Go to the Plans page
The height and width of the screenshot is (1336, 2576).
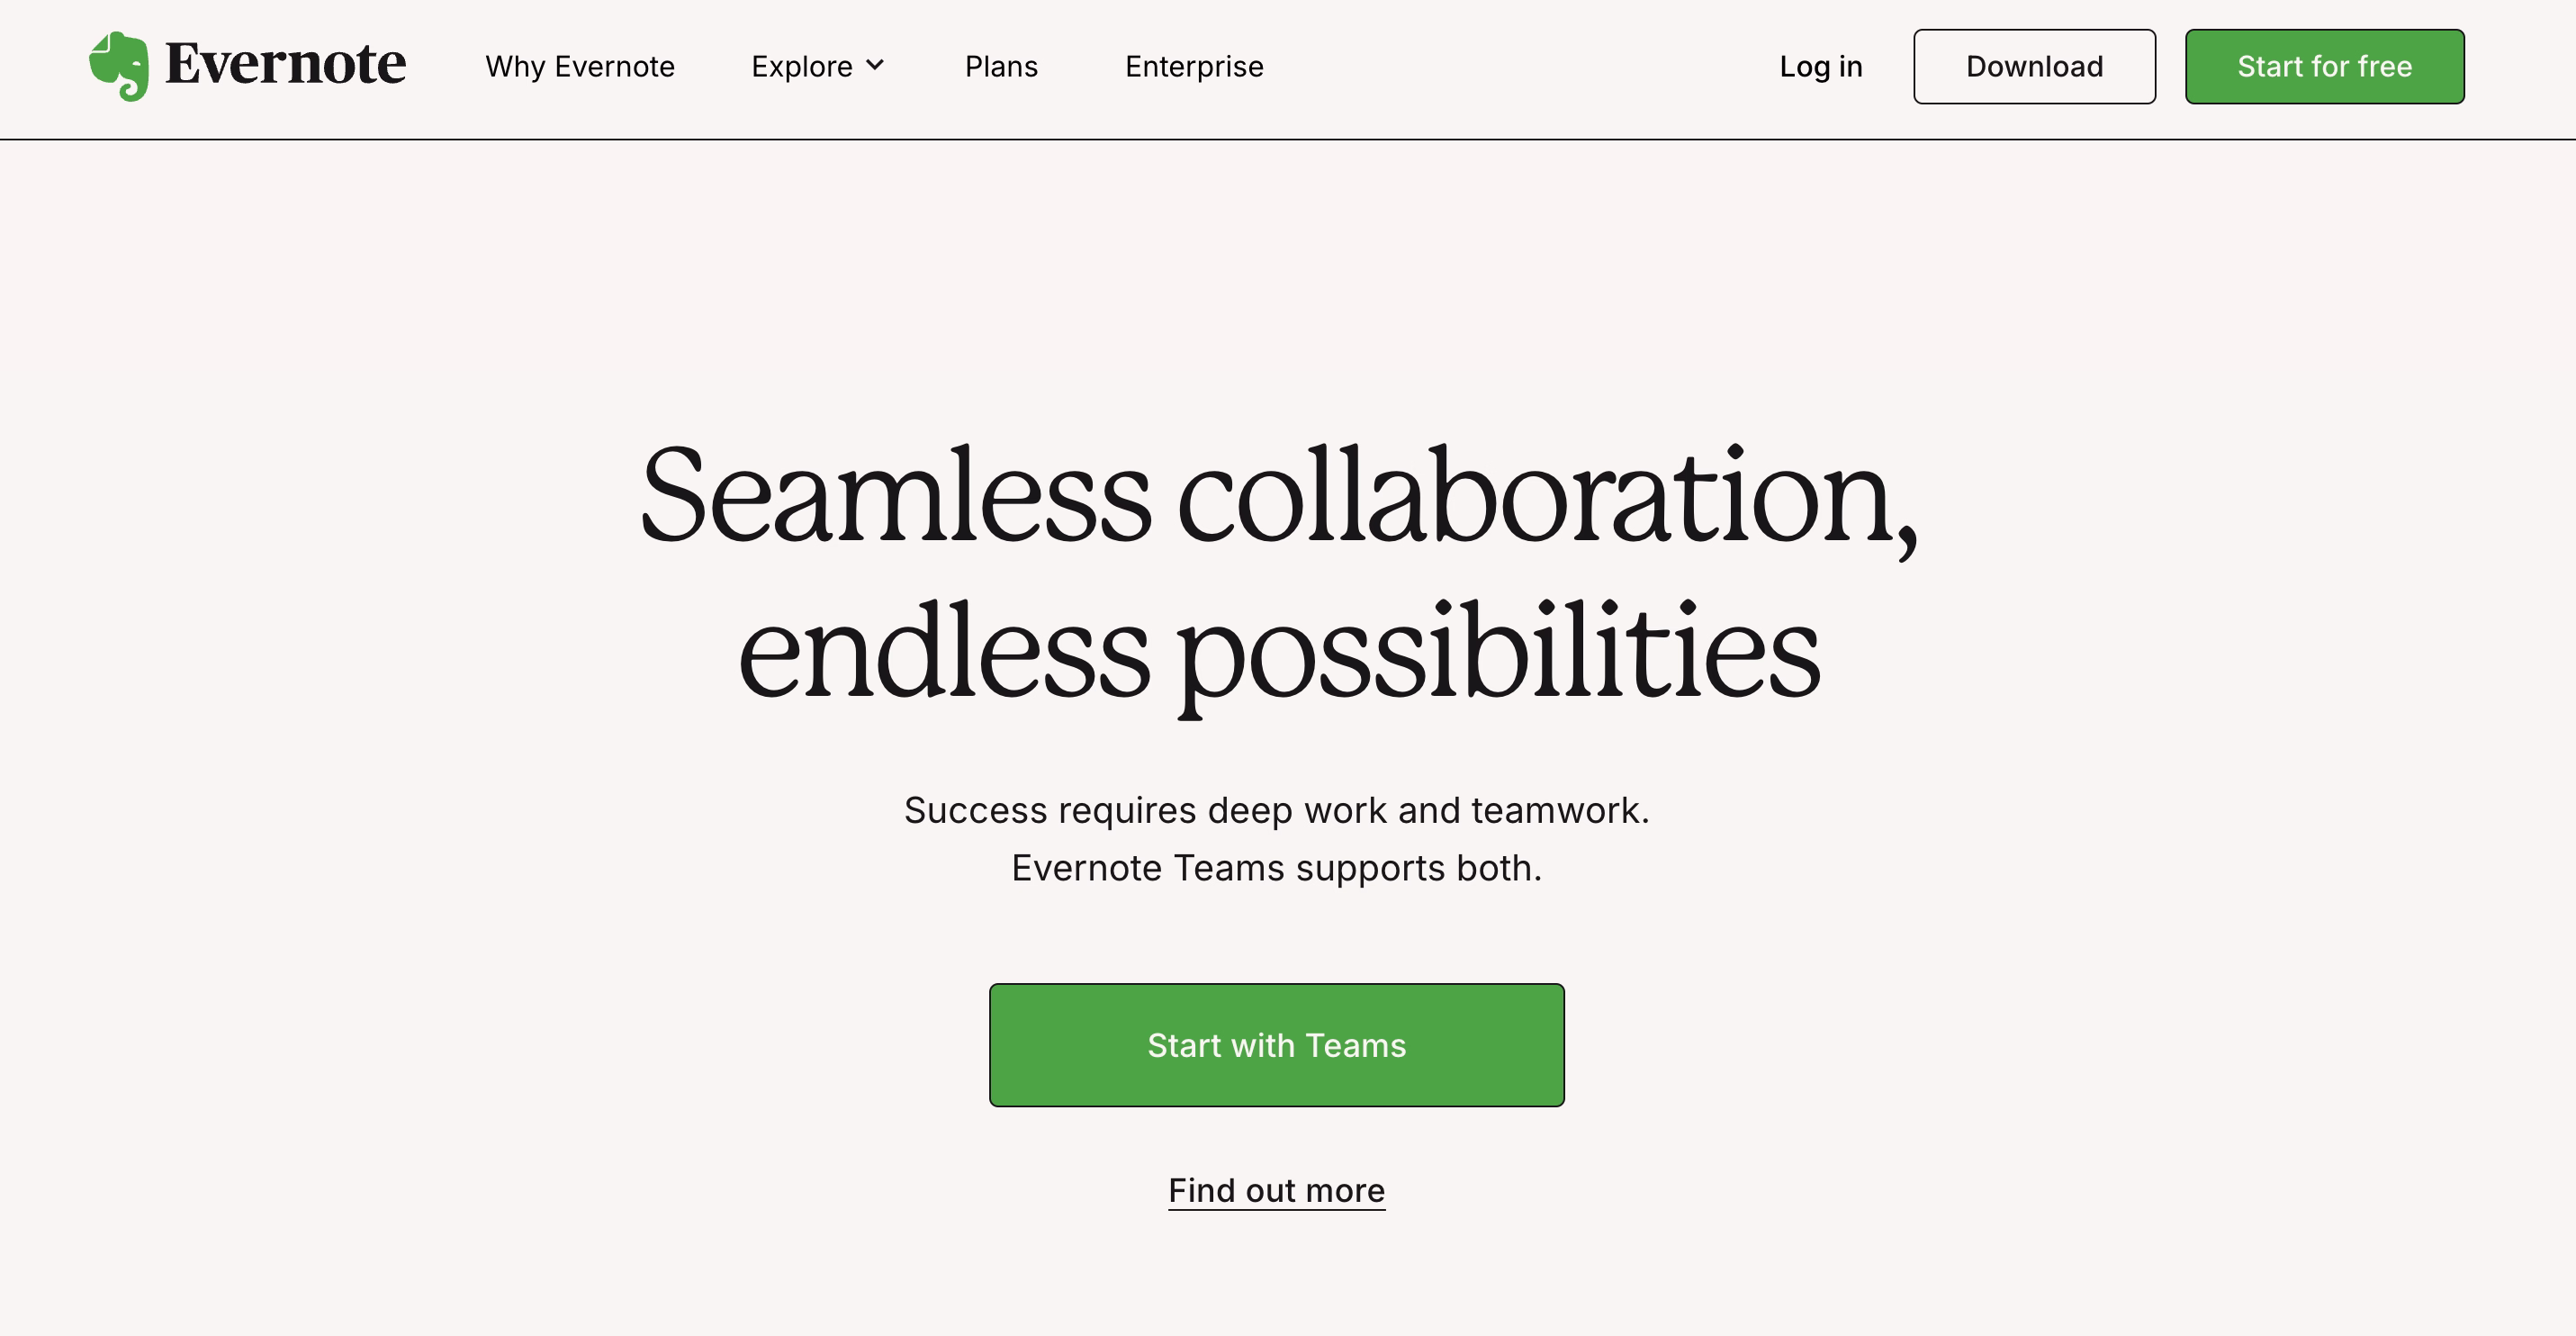1001,66
